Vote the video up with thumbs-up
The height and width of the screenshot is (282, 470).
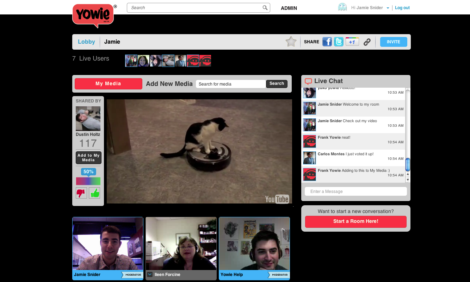[94, 193]
